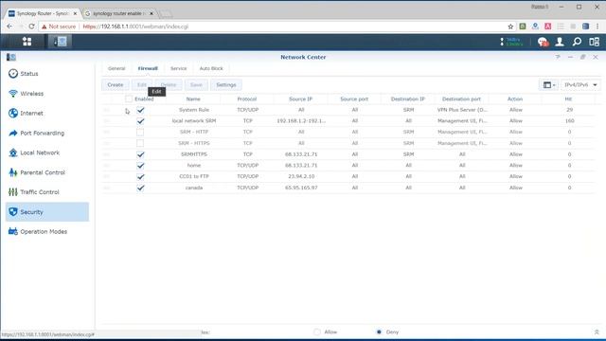The image size is (606, 341).
Task: Switch to Synology Router browser tab
Action: tap(43, 13)
